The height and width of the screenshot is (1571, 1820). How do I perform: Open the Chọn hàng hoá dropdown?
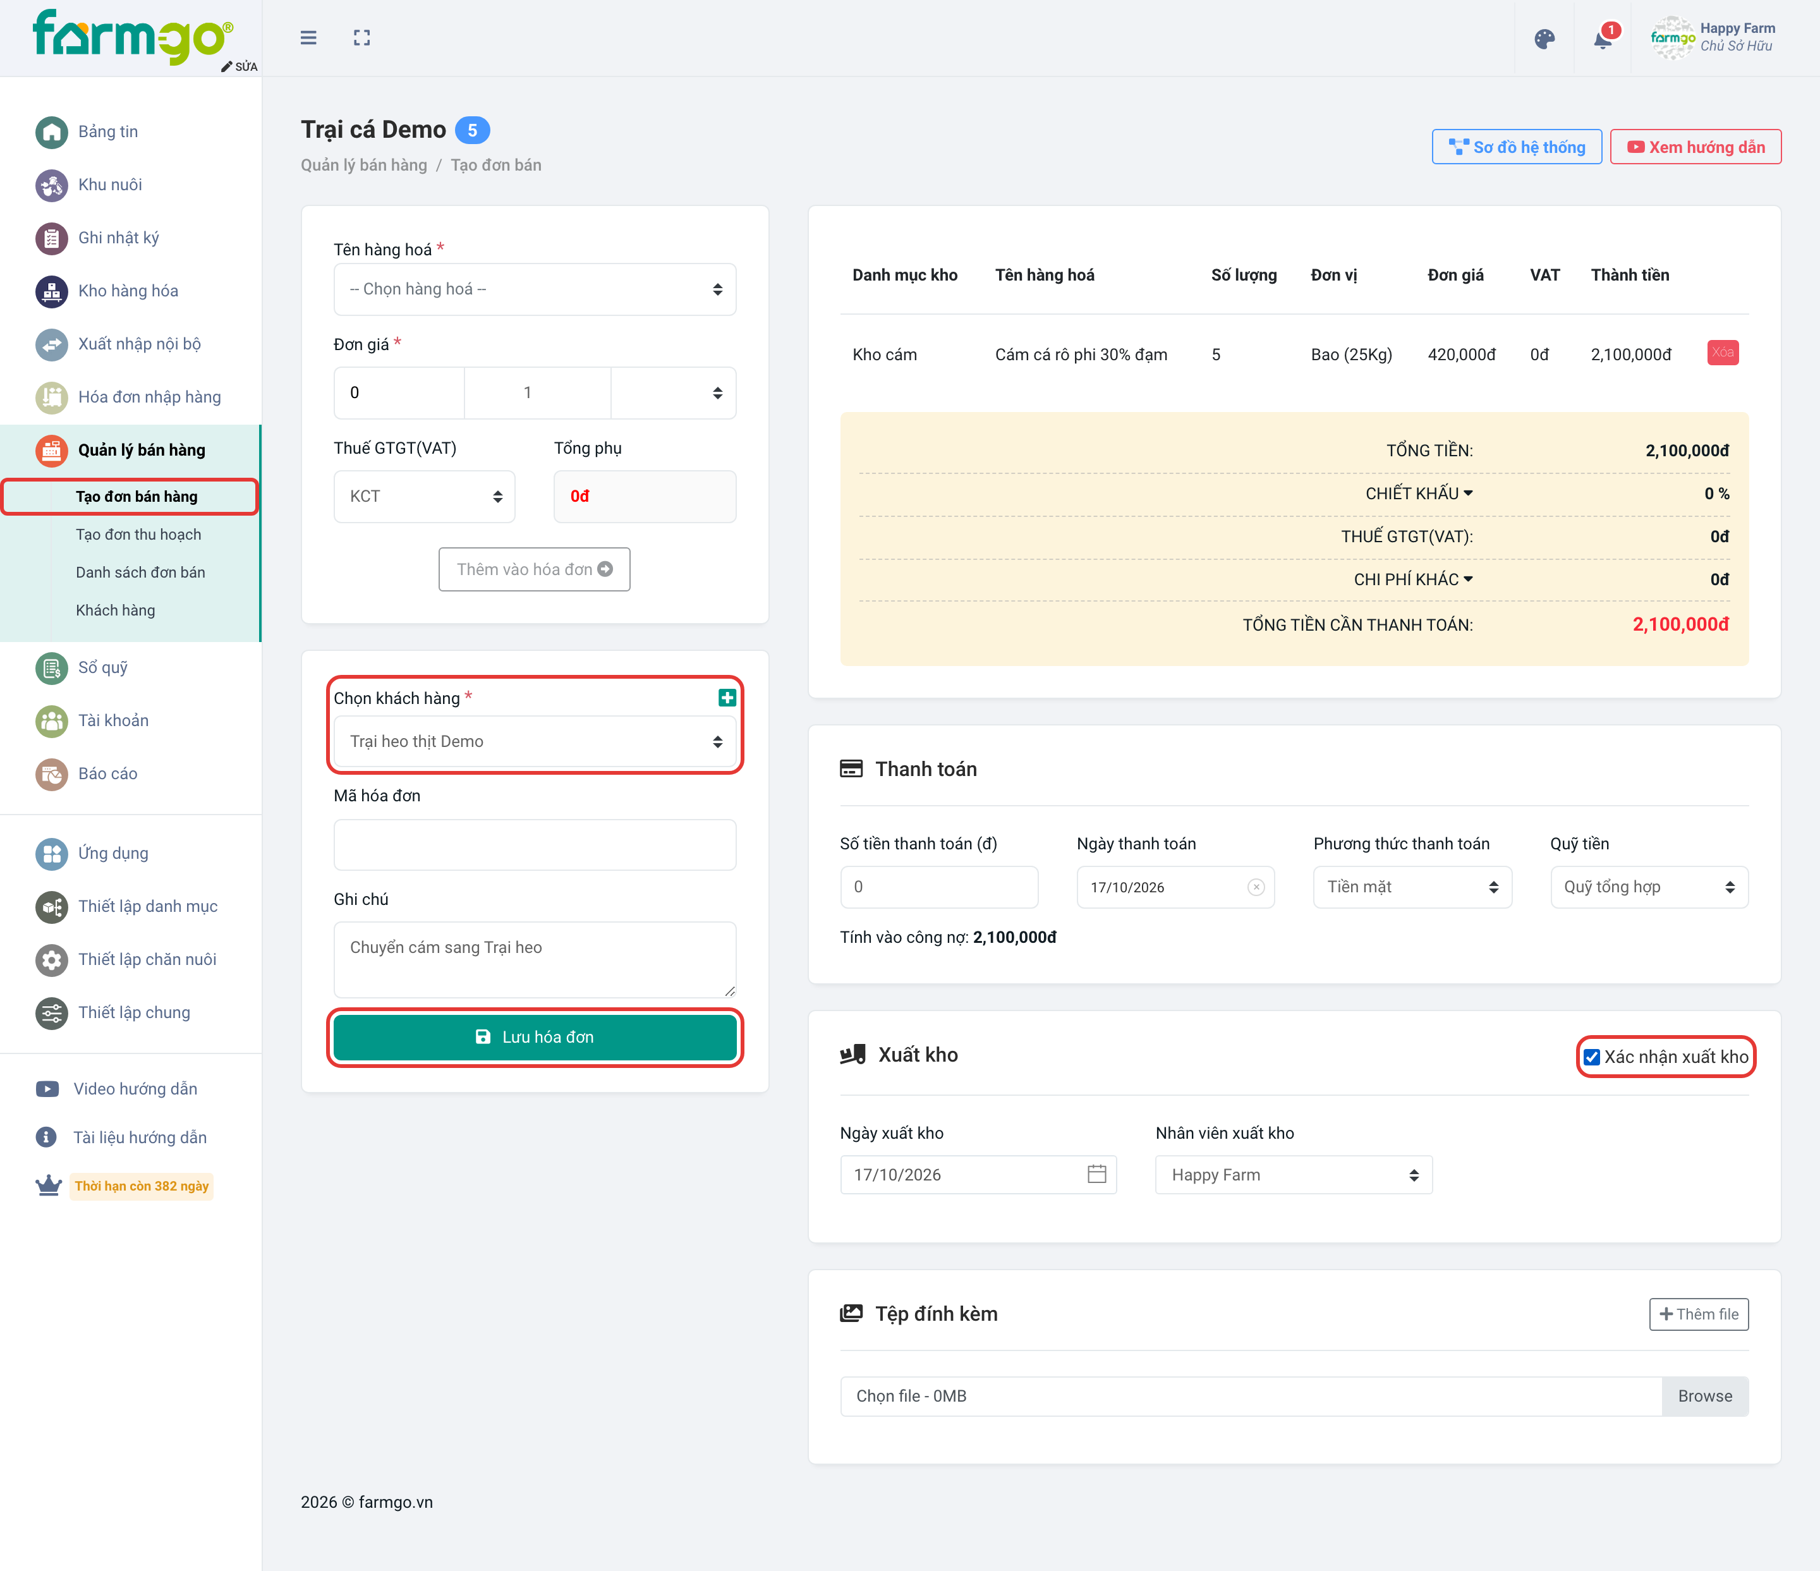pyautogui.click(x=535, y=289)
